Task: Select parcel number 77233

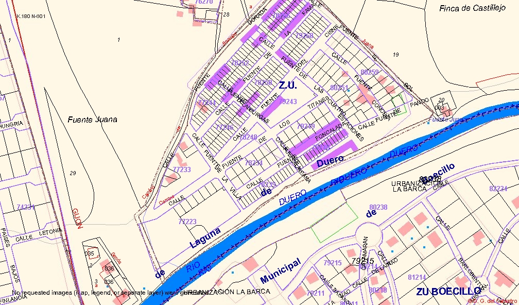Action: (x=182, y=170)
